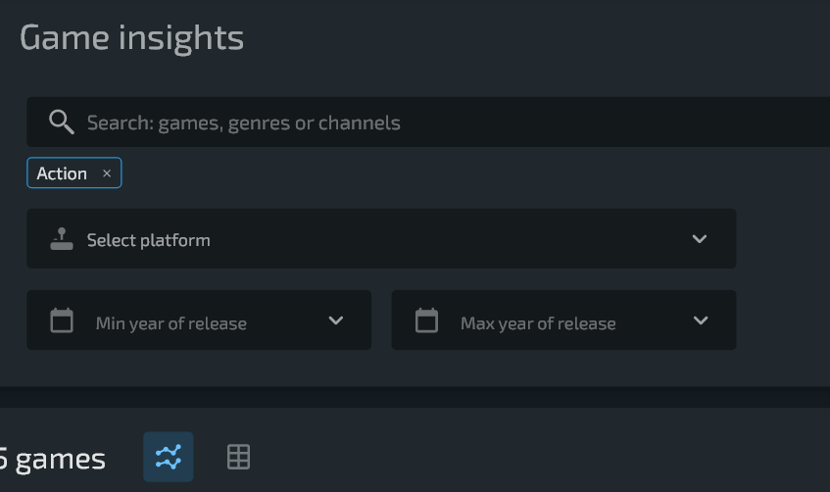Expand the Min year of release chevron
This screenshot has height=492, width=830.
335,320
